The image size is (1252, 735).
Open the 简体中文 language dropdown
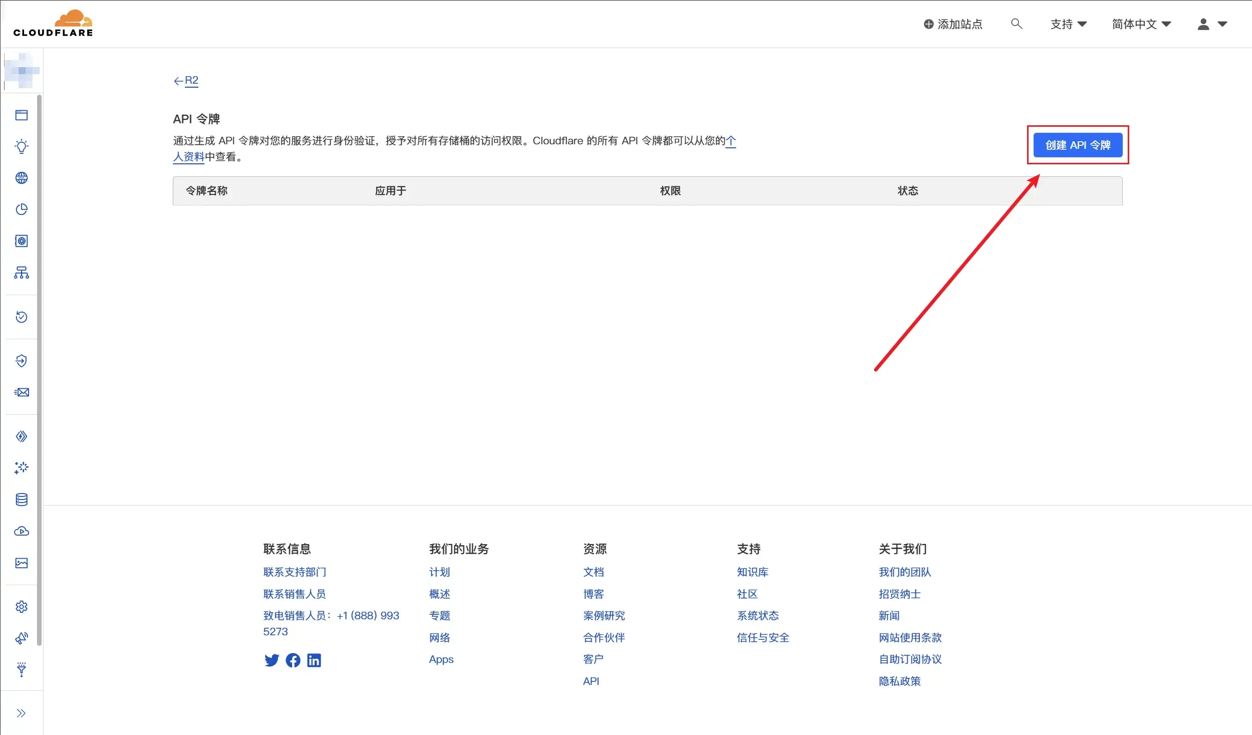click(1141, 24)
